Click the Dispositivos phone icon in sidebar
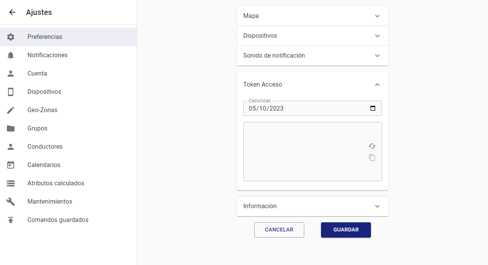The width and height of the screenshot is (488, 265). (11, 92)
